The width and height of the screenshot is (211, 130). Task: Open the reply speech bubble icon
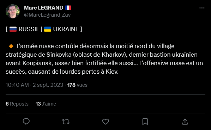(x=26, y=121)
